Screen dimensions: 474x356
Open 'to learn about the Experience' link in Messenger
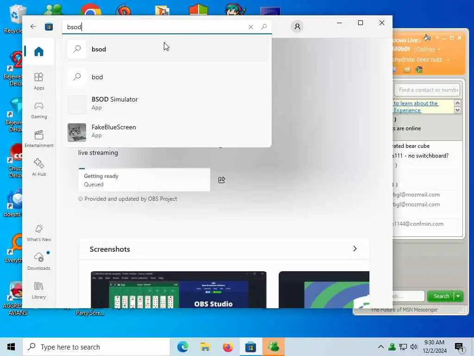tap(416, 107)
